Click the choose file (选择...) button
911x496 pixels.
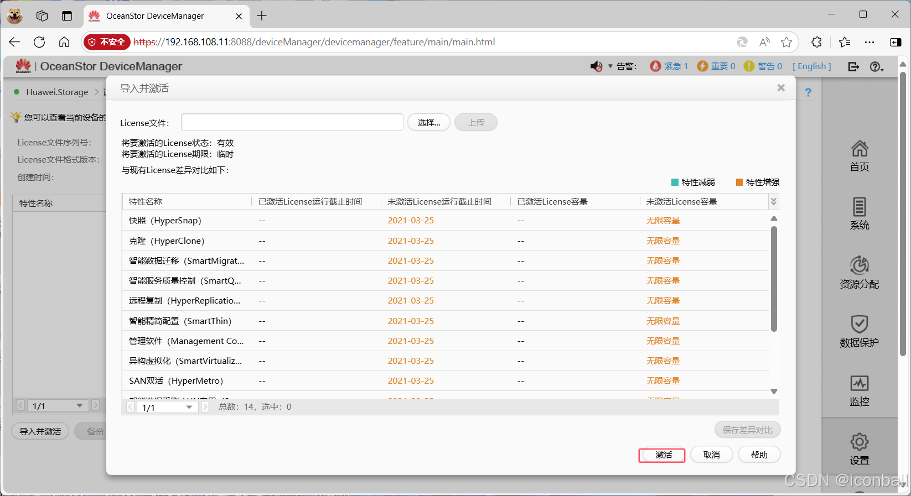click(x=429, y=122)
